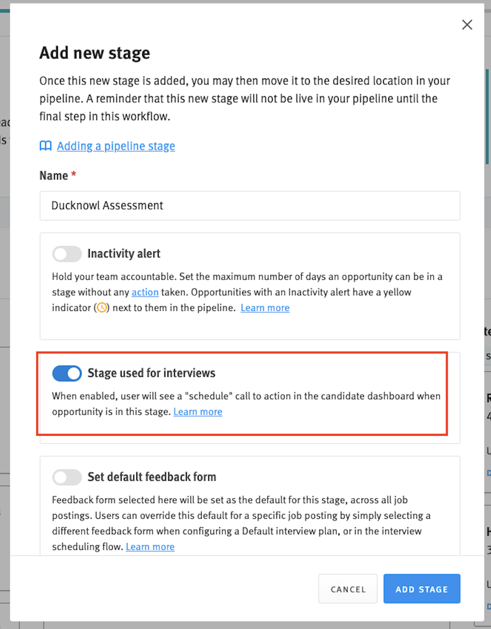
Task: Click the "Inactivity alert" label text
Action: tap(124, 254)
